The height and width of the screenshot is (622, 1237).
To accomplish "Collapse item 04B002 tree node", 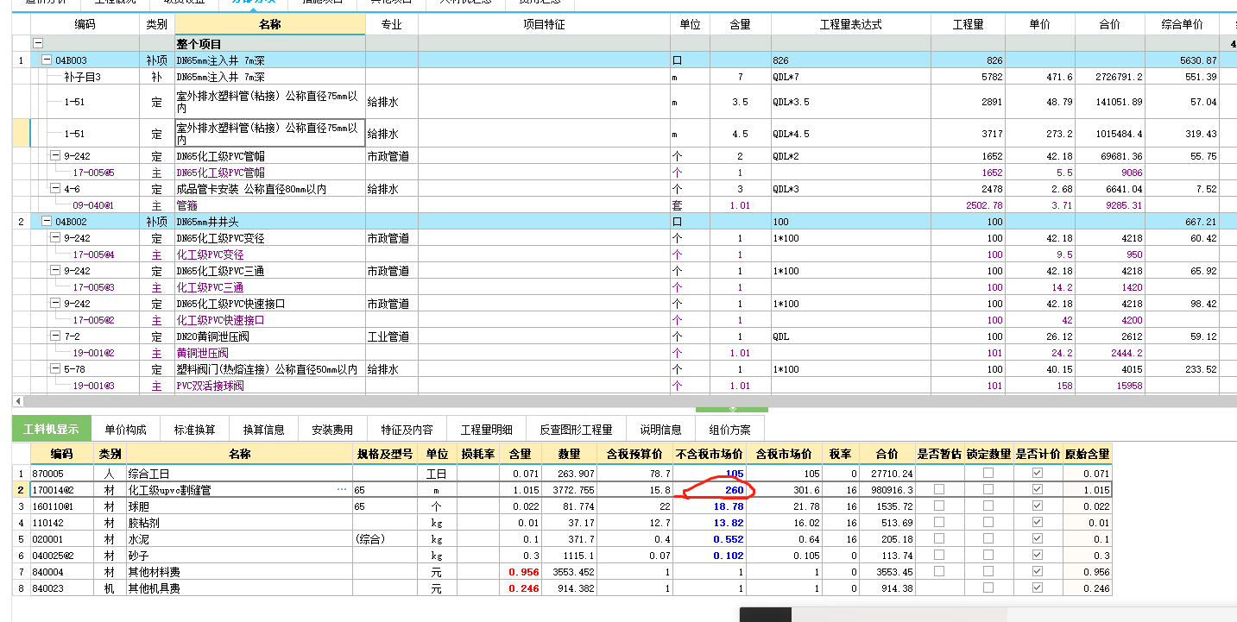I will tap(47, 222).
